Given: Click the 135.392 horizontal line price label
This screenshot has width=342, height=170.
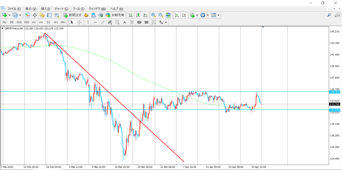Looking at the screenshot, I should click(334, 92).
